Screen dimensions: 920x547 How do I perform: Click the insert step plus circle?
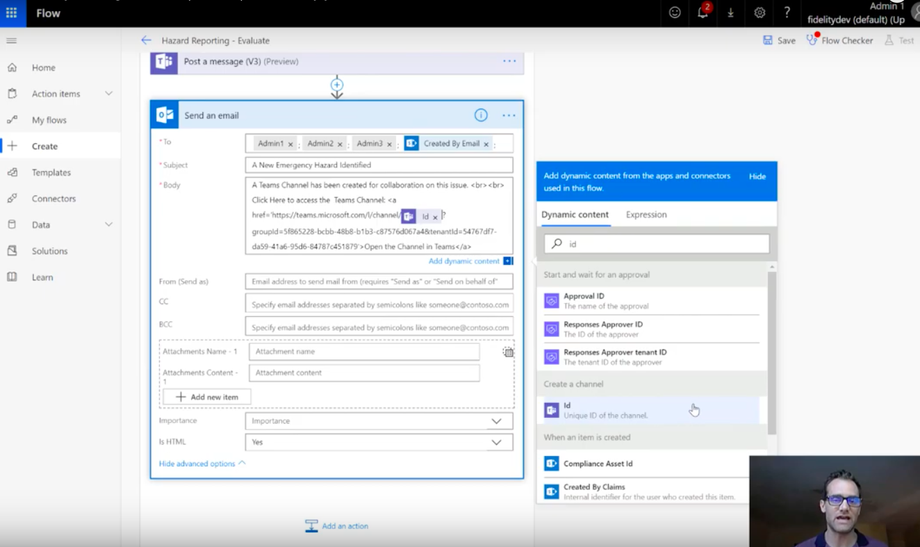click(x=337, y=85)
